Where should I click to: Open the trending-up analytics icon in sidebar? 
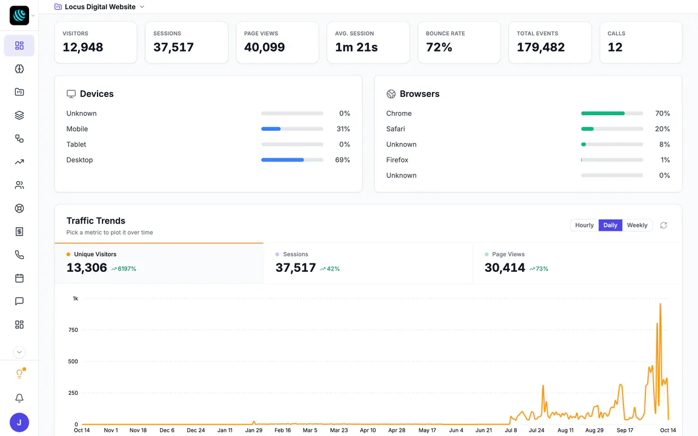tap(19, 162)
